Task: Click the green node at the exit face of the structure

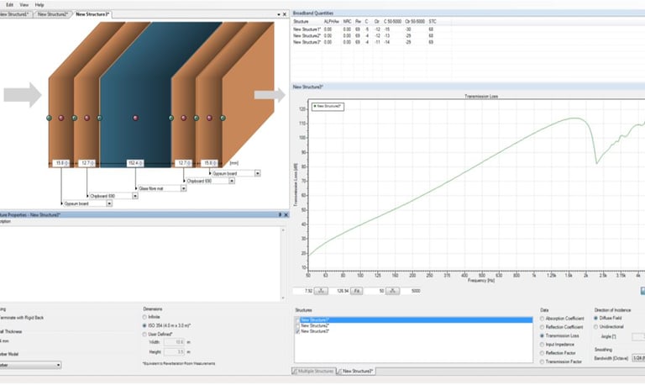Action: click(x=223, y=118)
